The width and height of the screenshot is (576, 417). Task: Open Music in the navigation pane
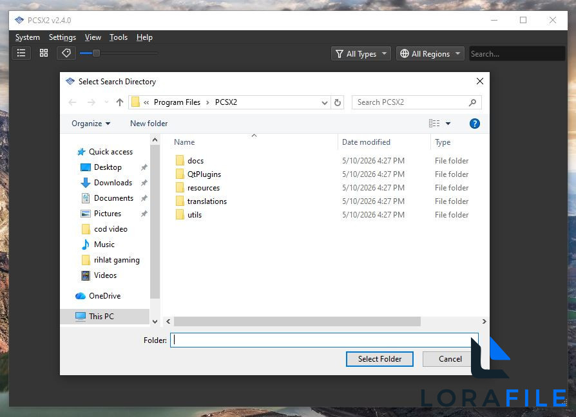coord(104,245)
